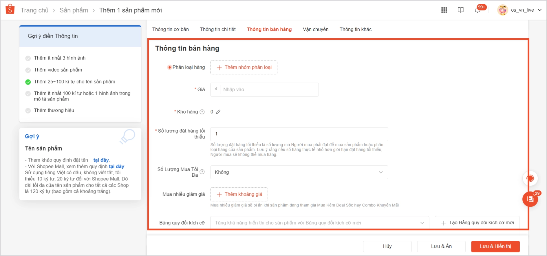Screen dimensions: 547x256
Task: Click Thêm thương hiệu check icon
Action: coord(28,111)
